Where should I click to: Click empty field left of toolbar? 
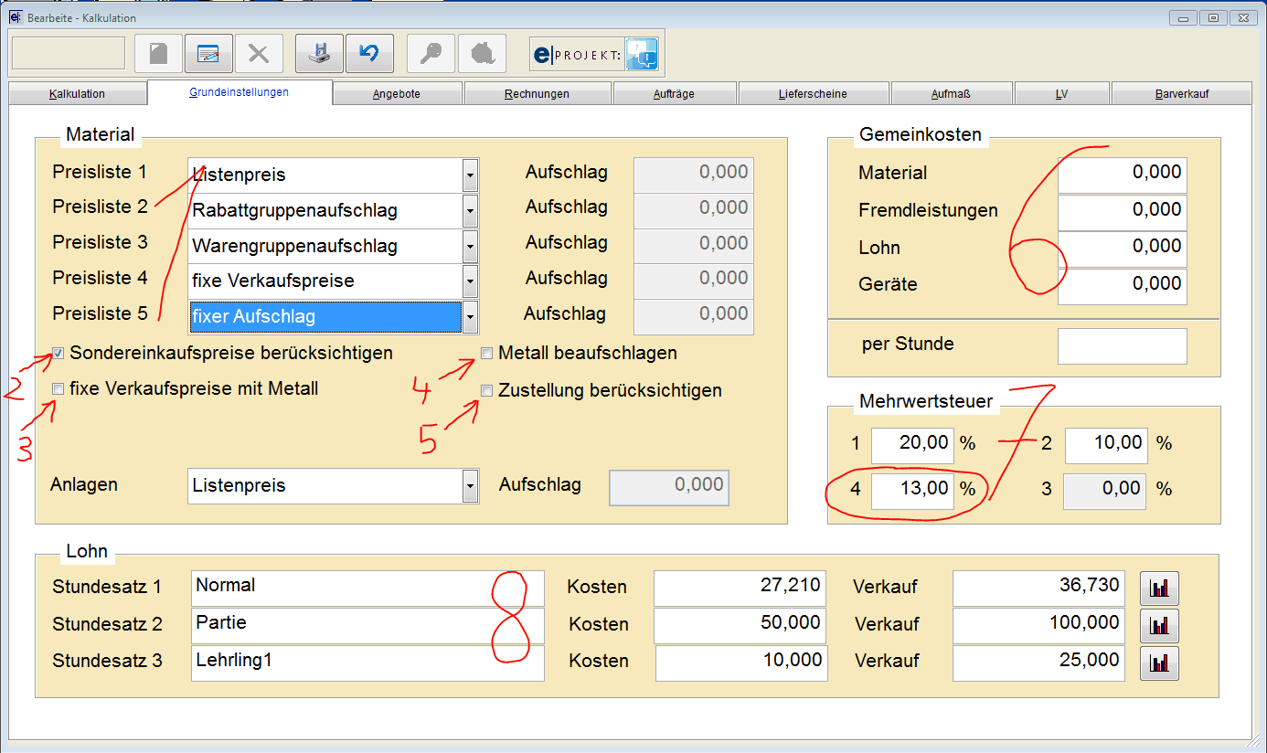coord(69,54)
